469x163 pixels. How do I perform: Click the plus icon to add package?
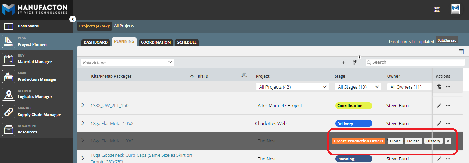coord(343,62)
